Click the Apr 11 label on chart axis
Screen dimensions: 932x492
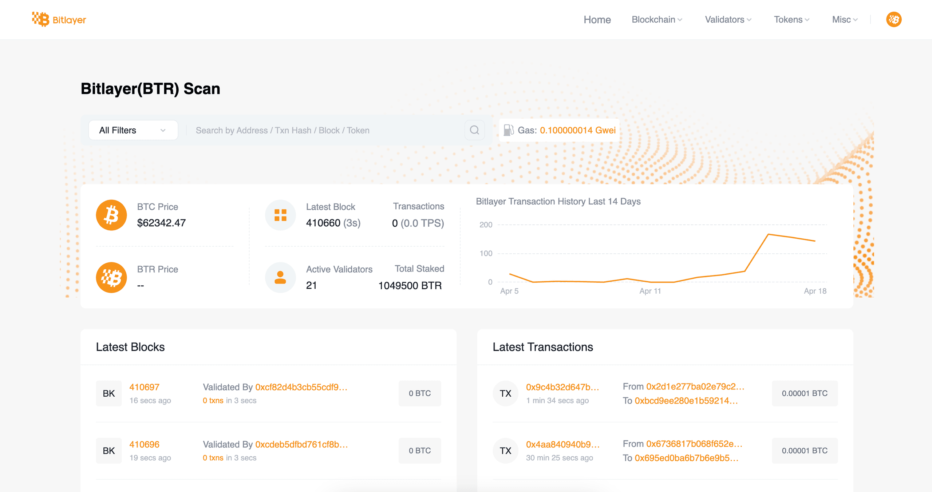650,291
